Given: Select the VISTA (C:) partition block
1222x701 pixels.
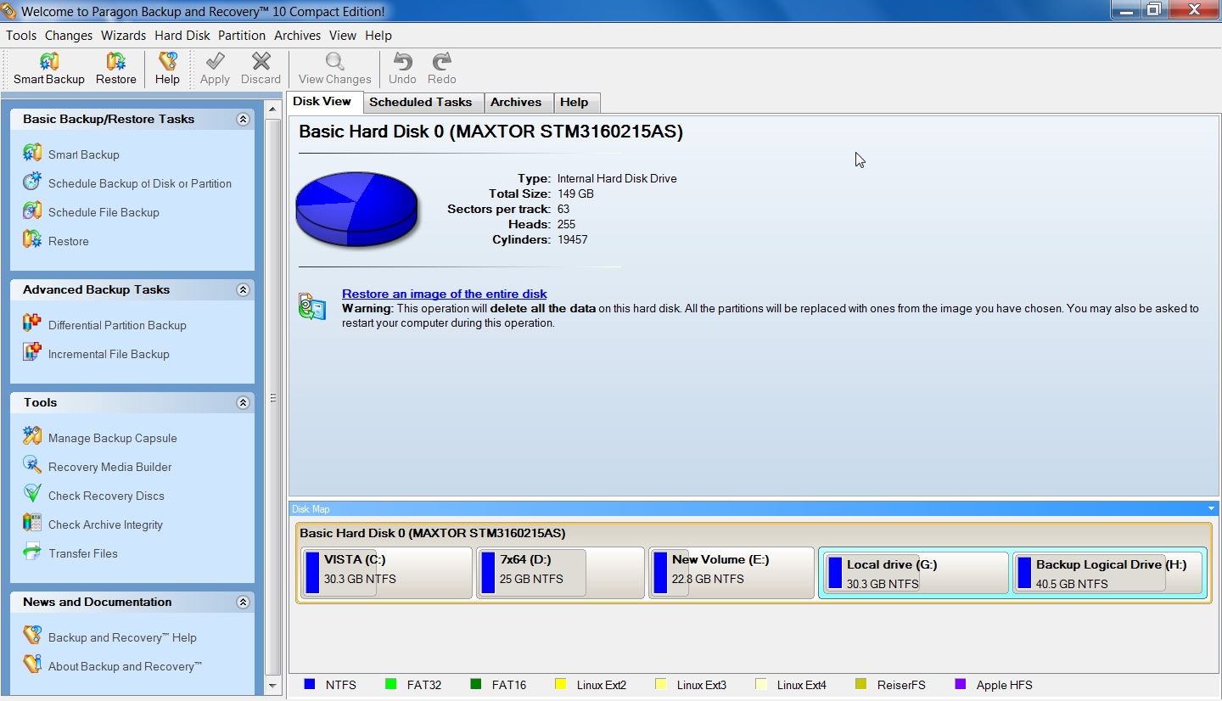Looking at the screenshot, I should [386, 573].
